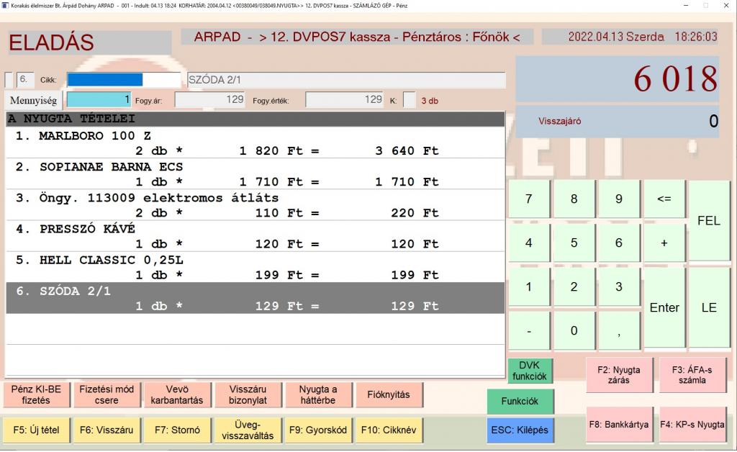The width and height of the screenshot is (737, 452).
Task: Open the DVK funkciók menu
Action: click(530, 371)
